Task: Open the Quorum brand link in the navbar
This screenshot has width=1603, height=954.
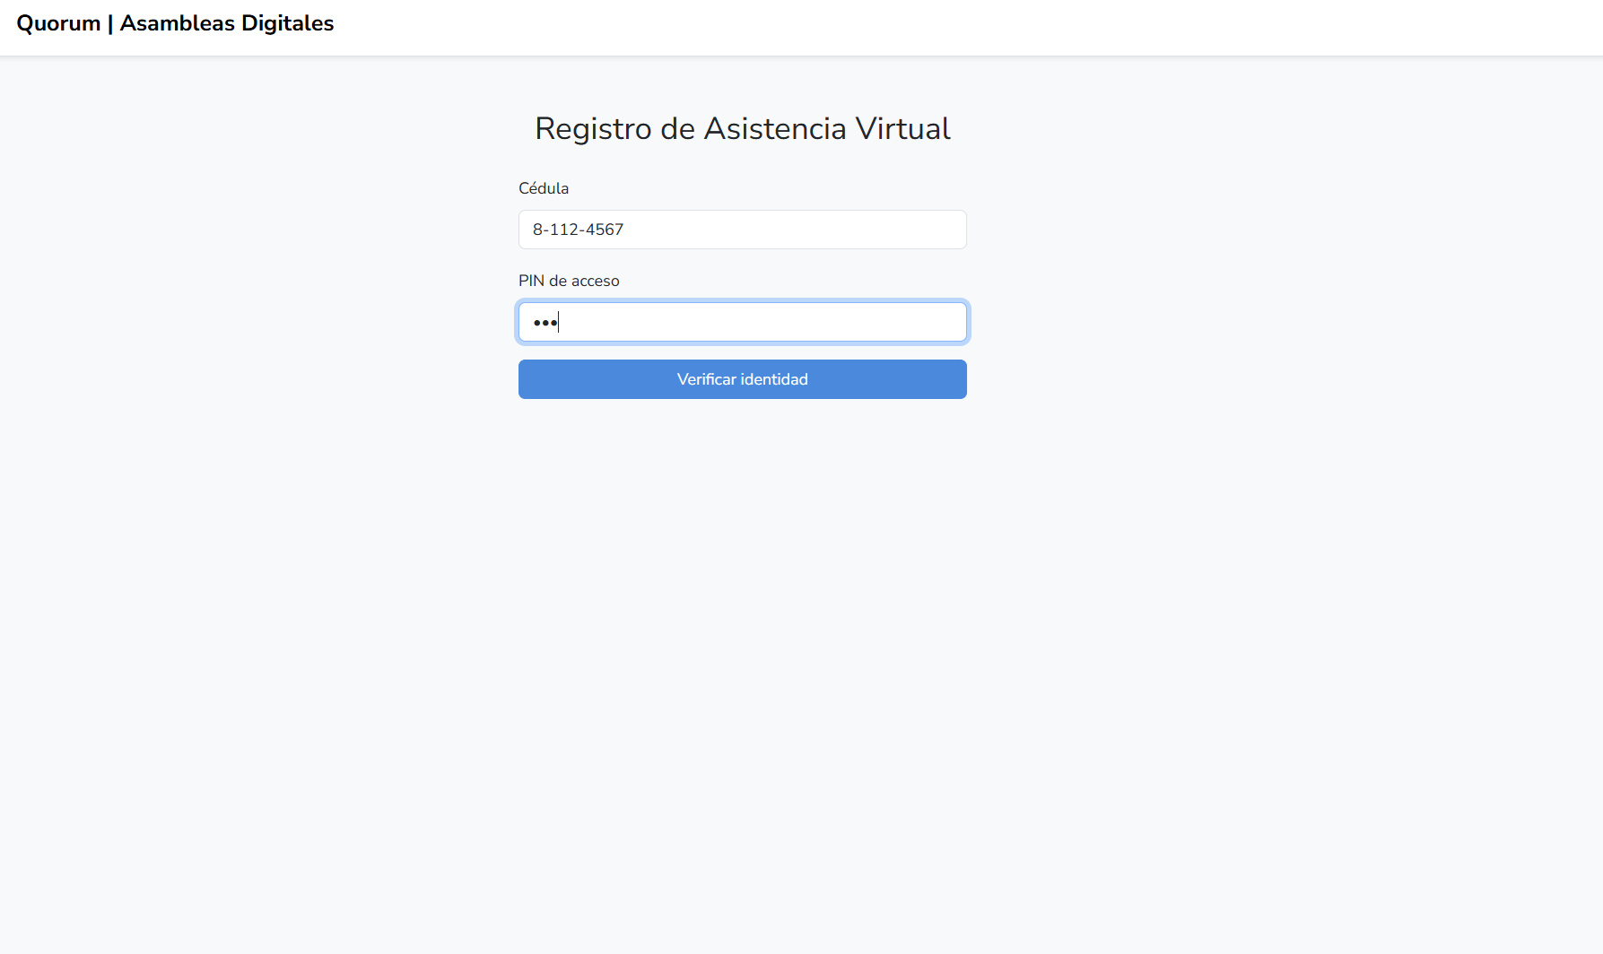Action: [175, 23]
